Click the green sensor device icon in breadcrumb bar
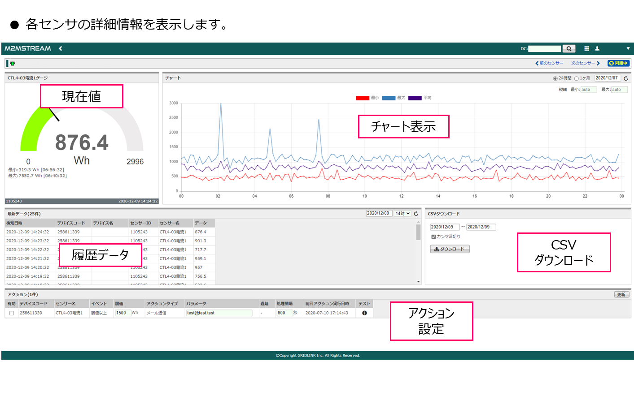Viewport: 634px width, 400px height. pos(12,63)
